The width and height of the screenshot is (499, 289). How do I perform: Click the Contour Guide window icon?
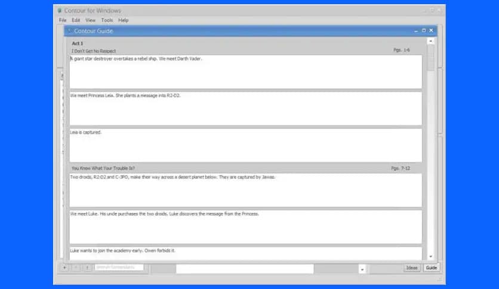70,31
